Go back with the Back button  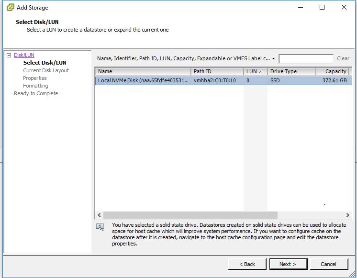pyautogui.click(x=247, y=264)
